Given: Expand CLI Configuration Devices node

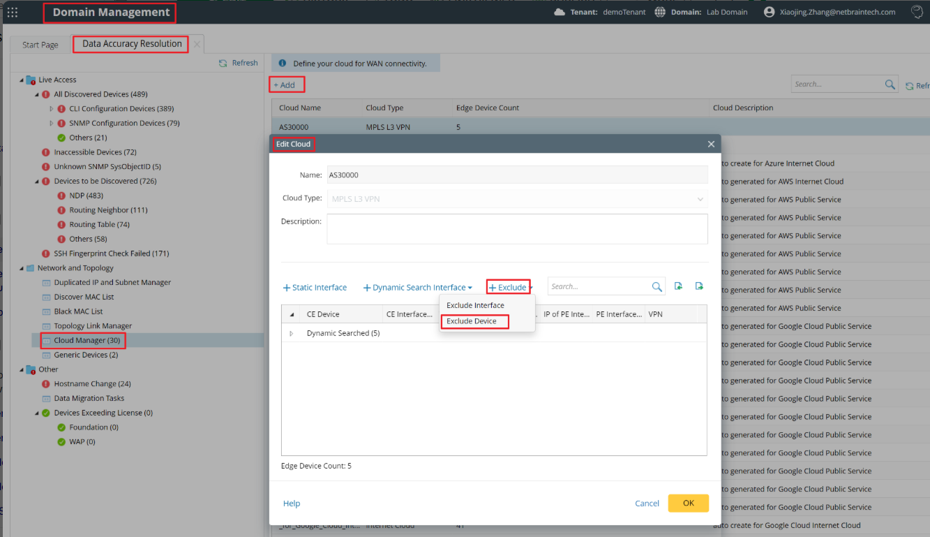Looking at the screenshot, I should (52, 109).
